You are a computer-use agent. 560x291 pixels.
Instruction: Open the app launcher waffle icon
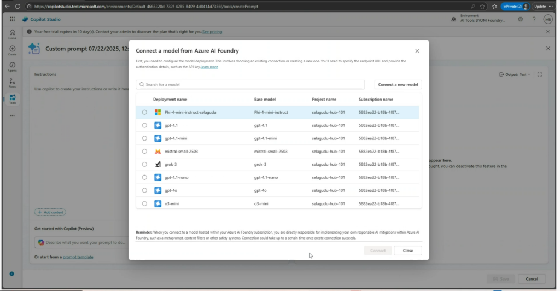click(x=12, y=19)
